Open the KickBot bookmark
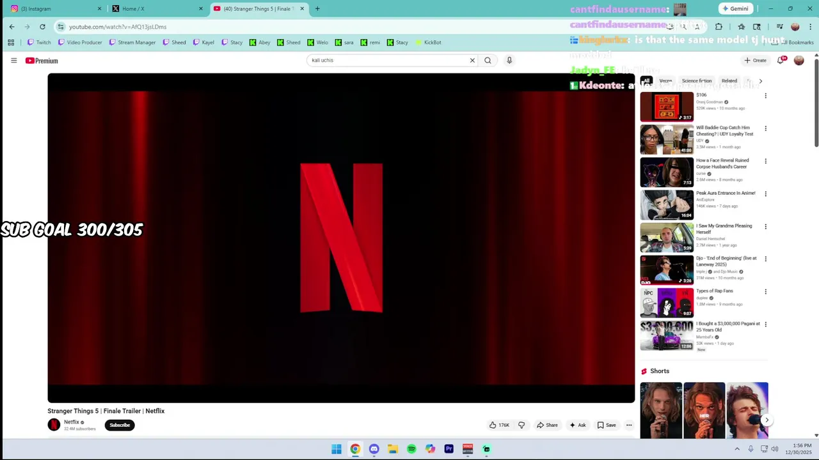Viewport: 819px width, 460px height. click(428, 42)
